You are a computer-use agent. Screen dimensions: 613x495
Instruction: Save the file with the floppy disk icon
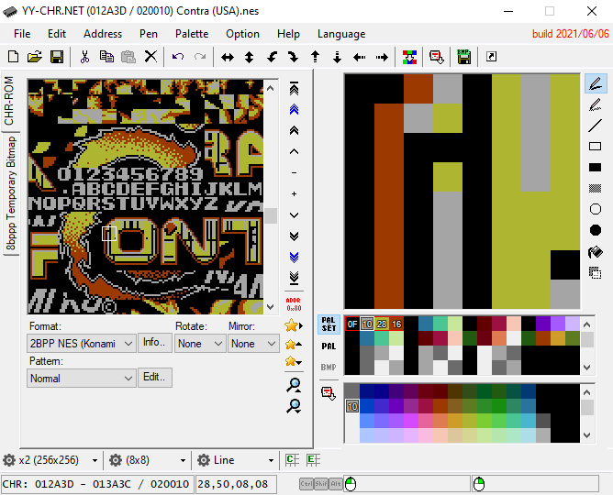tap(57, 57)
